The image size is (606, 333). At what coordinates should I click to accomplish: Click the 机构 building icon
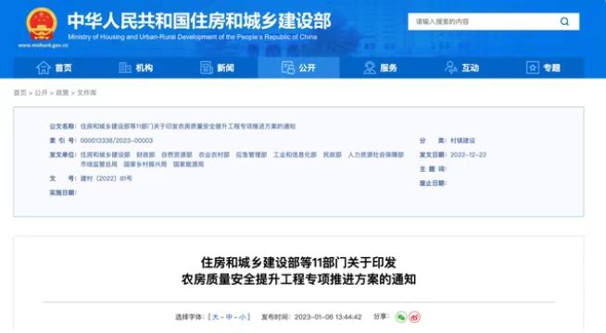click(125, 68)
